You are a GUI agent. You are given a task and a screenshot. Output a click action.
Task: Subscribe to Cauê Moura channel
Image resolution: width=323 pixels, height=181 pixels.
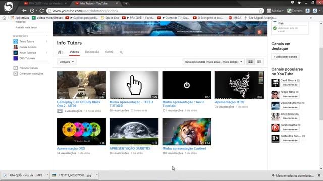tap(290, 85)
